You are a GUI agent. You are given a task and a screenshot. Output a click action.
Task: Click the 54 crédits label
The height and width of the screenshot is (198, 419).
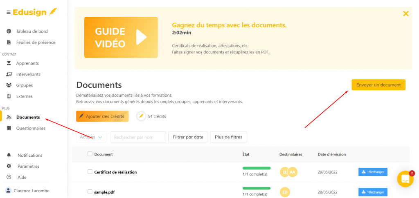point(157,116)
